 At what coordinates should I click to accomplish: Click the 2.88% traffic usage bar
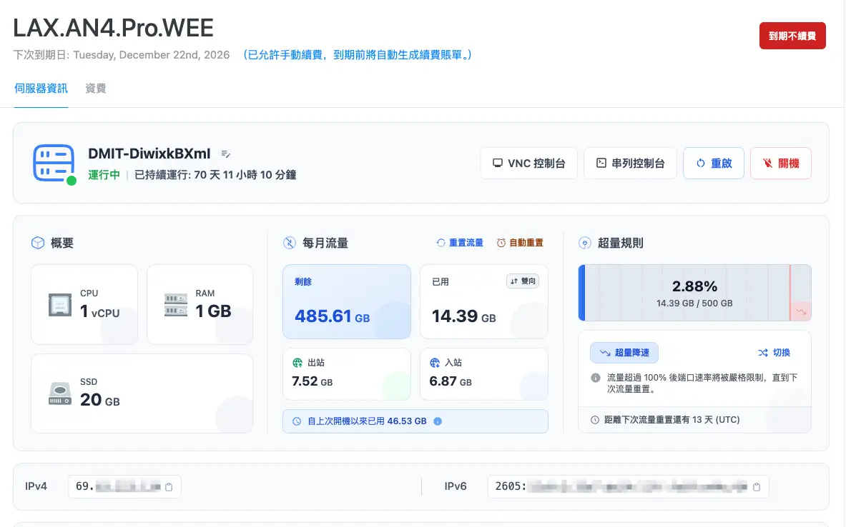pyautogui.click(x=695, y=293)
